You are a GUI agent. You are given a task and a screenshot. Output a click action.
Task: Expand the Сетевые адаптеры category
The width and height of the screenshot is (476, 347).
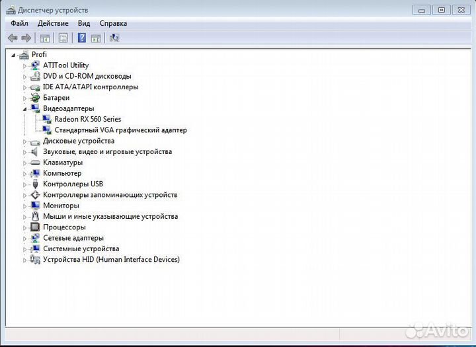pos(25,238)
